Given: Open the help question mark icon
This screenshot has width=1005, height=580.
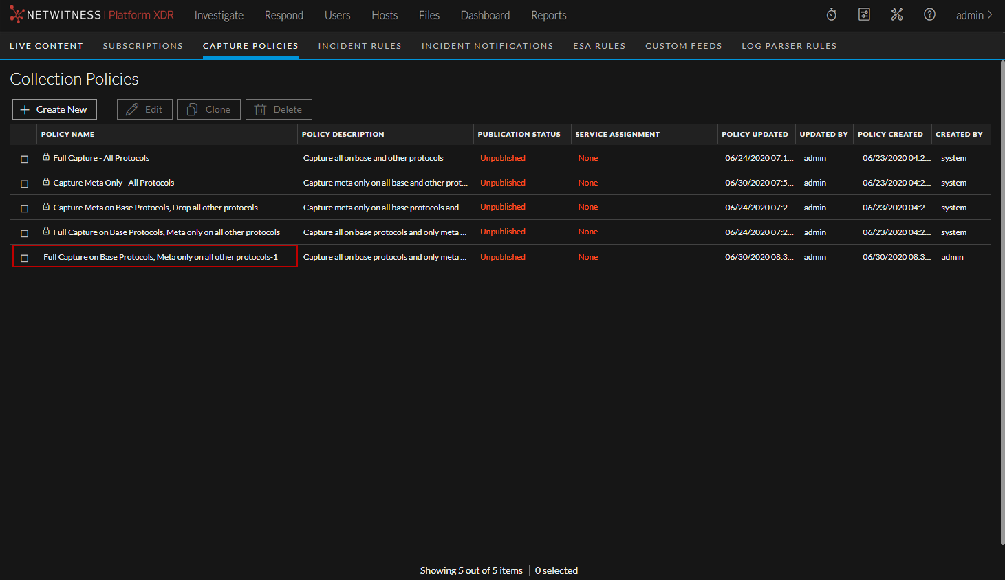Looking at the screenshot, I should (x=929, y=14).
